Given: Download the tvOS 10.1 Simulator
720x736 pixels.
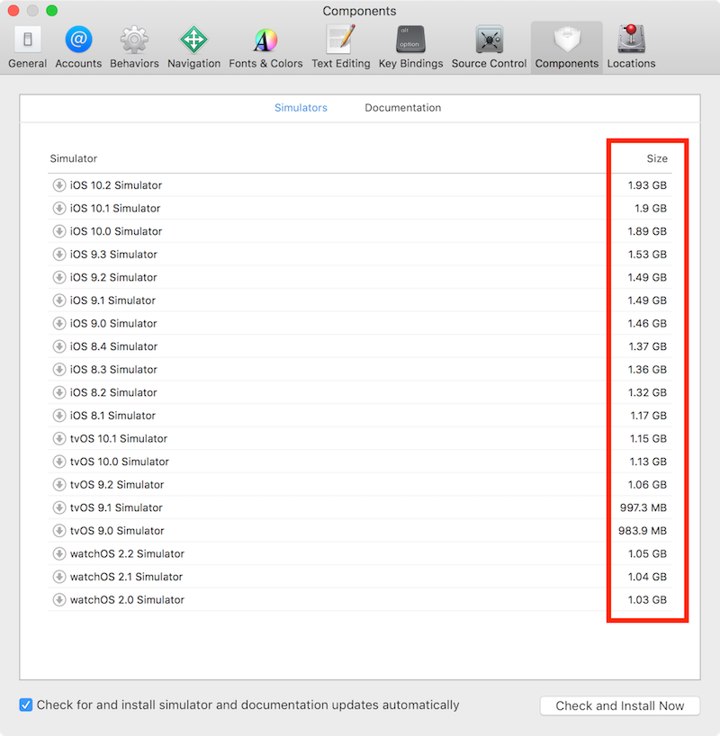Looking at the screenshot, I should pyautogui.click(x=59, y=438).
